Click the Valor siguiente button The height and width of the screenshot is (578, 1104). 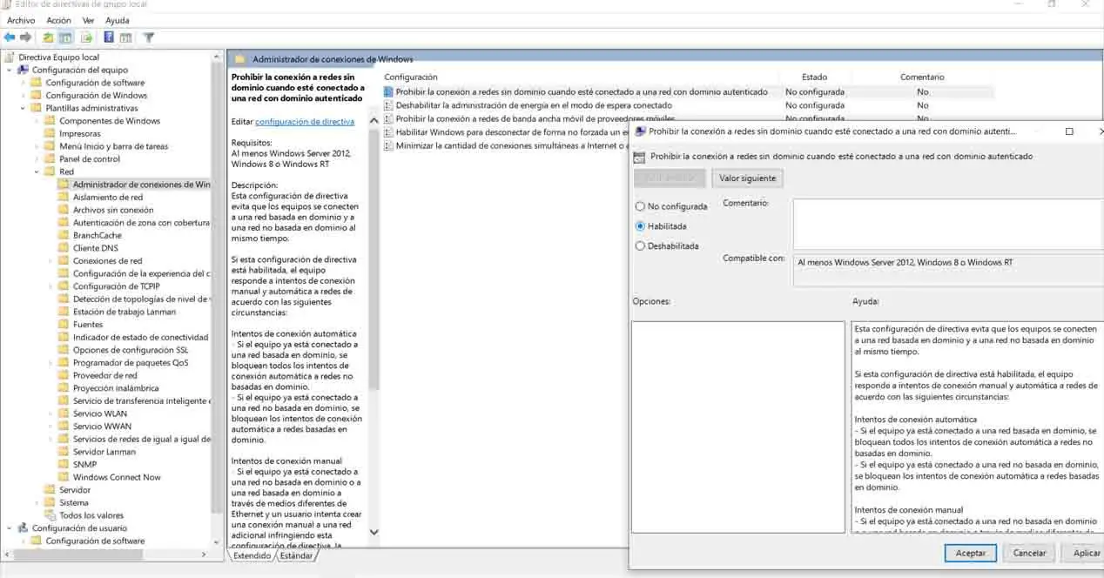tap(747, 178)
